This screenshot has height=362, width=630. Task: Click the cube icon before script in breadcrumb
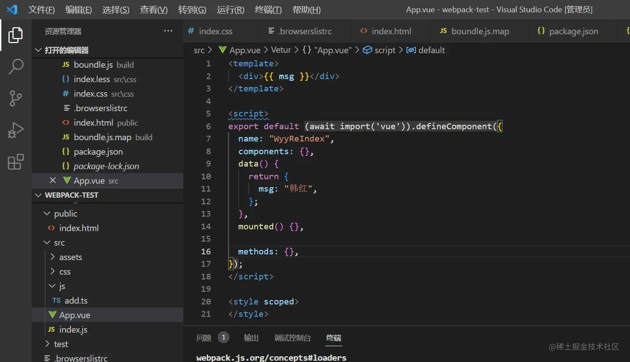(x=367, y=50)
